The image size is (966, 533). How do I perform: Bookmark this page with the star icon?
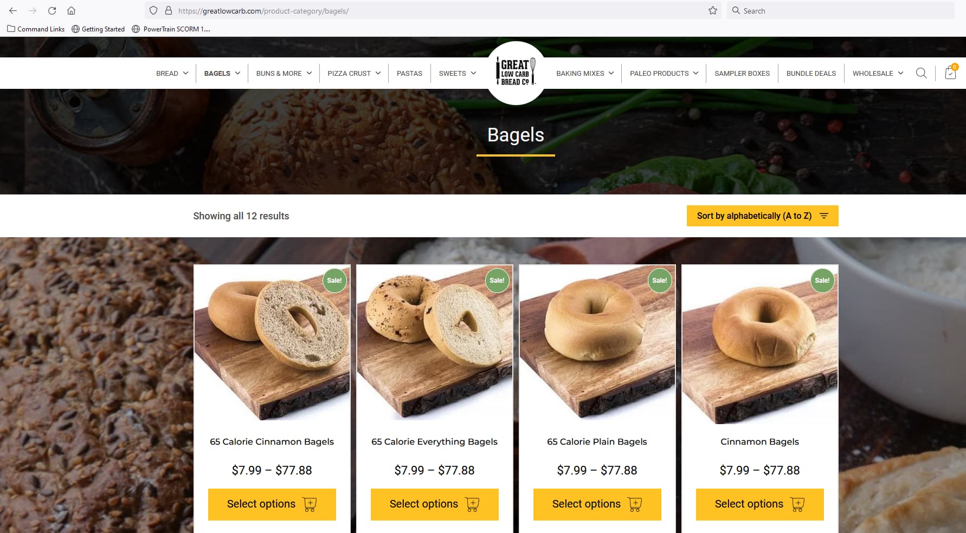(x=712, y=11)
